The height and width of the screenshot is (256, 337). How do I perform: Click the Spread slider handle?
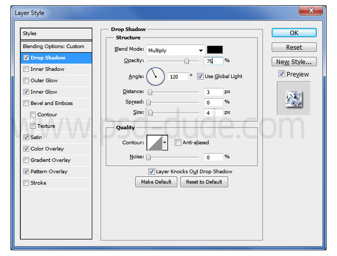point(148,102)
